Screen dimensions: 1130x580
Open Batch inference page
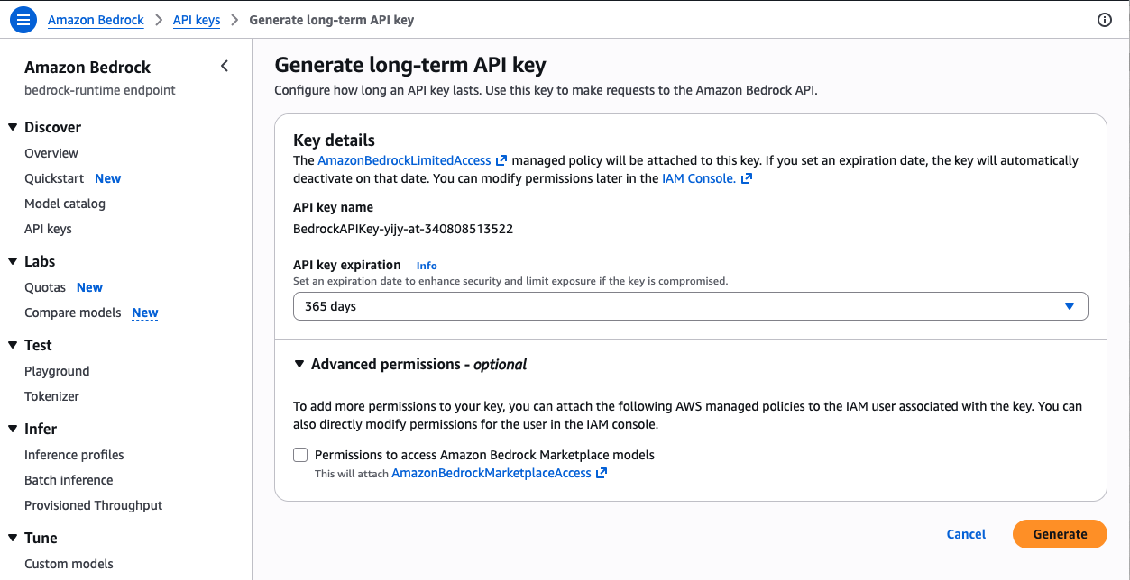(69, 480)
